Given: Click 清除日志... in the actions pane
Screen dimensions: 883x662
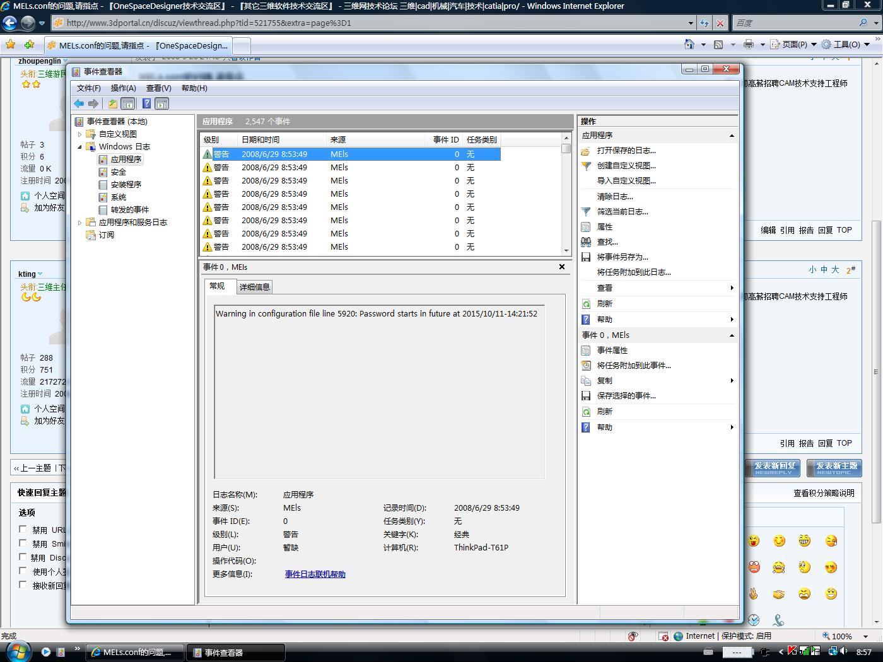Looking at the screenshot, I should click(615, 197).
